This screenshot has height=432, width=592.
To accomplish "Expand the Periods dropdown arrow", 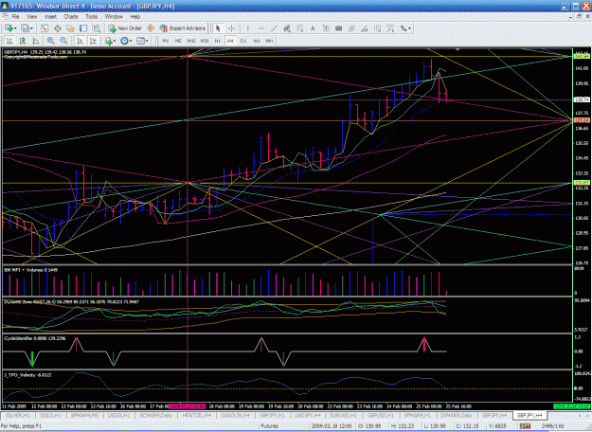I will click(131, 41).
